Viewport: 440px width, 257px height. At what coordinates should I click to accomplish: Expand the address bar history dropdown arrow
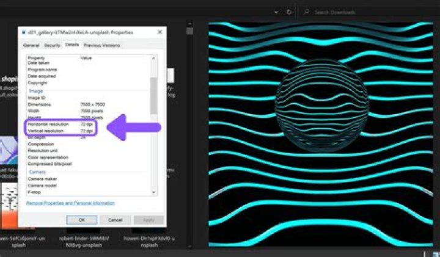[x=276, y=12]
